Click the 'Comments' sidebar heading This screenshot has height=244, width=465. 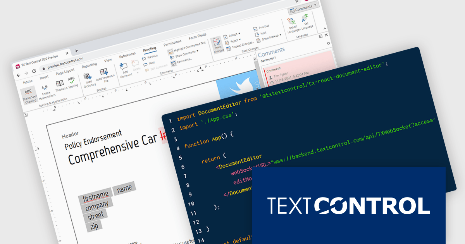click(x=272, y=53)
